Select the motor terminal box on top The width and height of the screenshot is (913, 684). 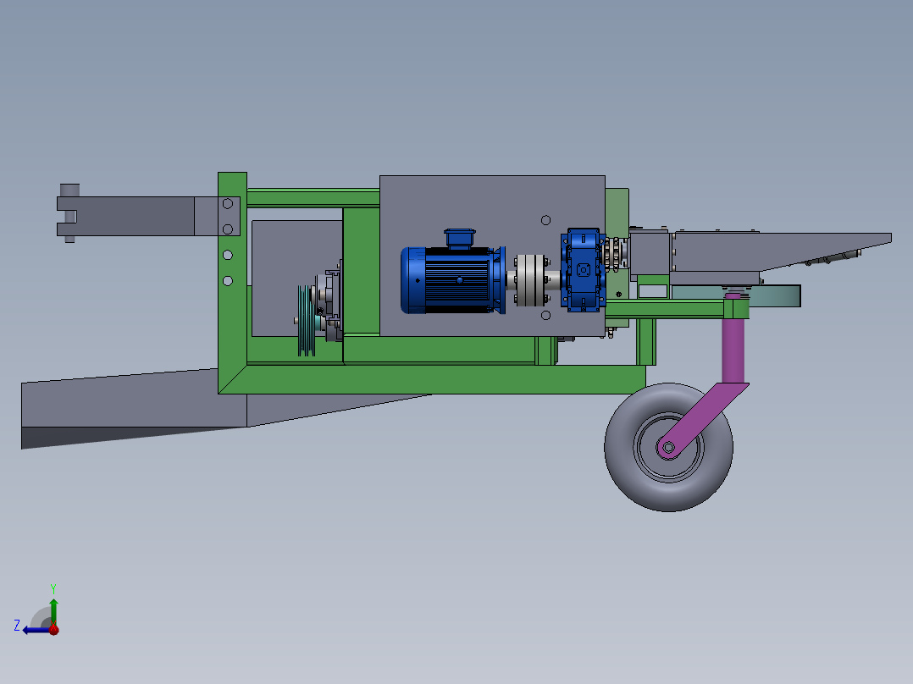(460, 238)
